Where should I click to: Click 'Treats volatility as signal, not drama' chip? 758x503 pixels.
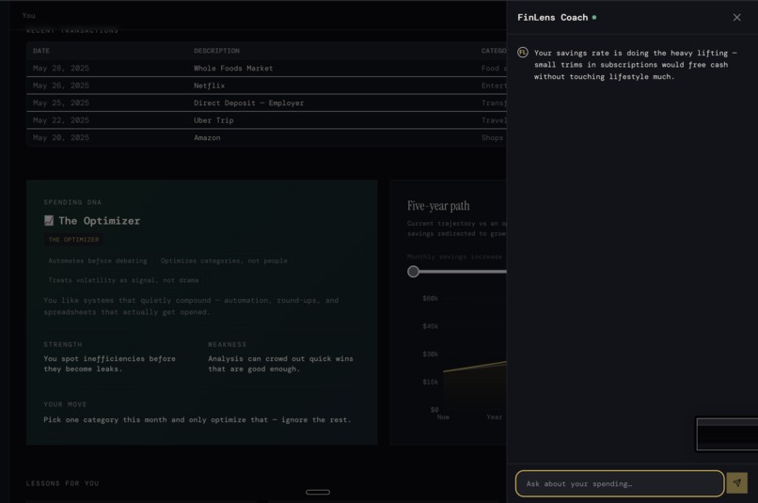pyautogui.click(x=123, y=280)
